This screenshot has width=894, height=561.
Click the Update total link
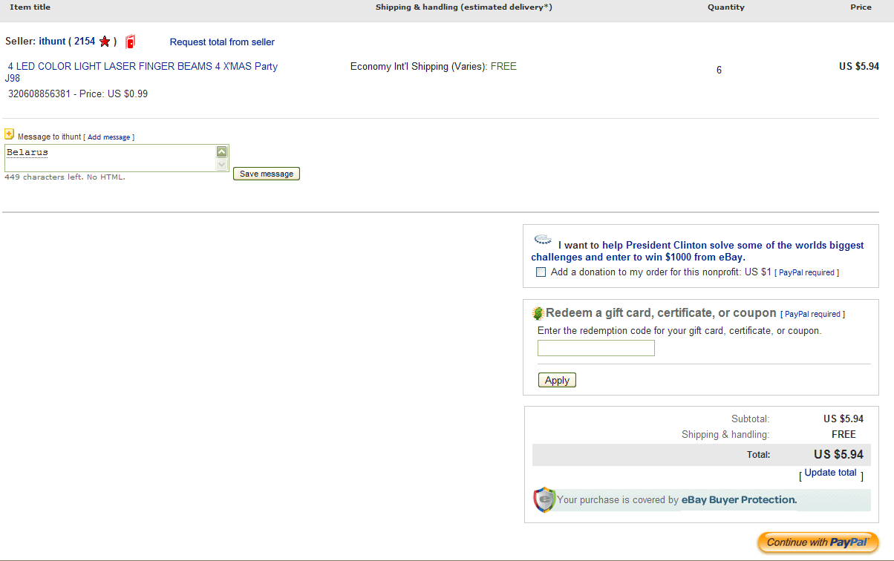click(830, 473)
